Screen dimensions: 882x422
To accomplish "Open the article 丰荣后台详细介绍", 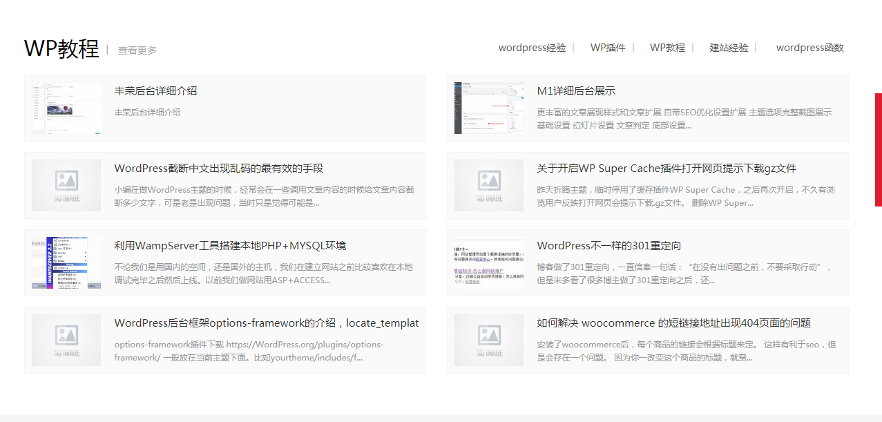I will 155,90.
